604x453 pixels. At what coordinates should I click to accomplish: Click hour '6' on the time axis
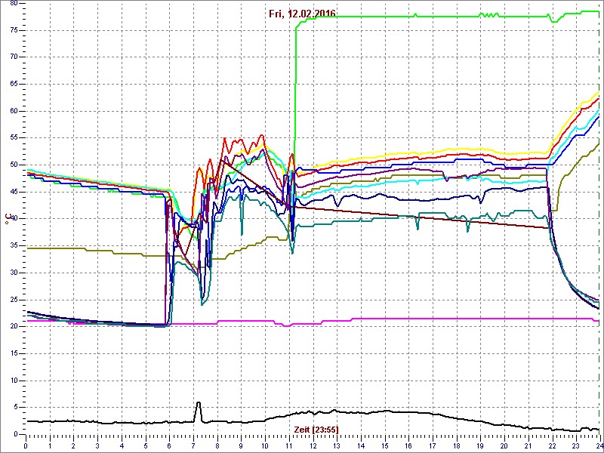click(169, 445)
